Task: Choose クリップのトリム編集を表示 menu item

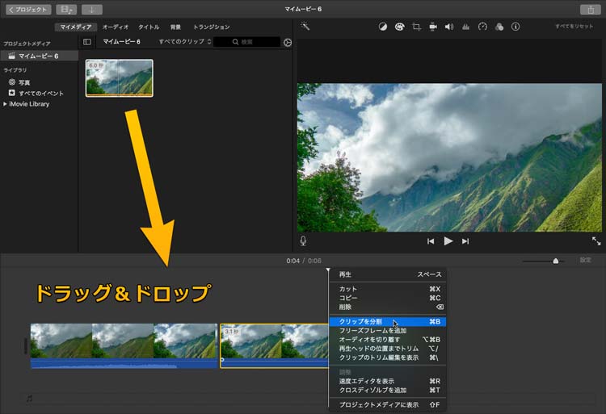Action: (x=388, y=358)
